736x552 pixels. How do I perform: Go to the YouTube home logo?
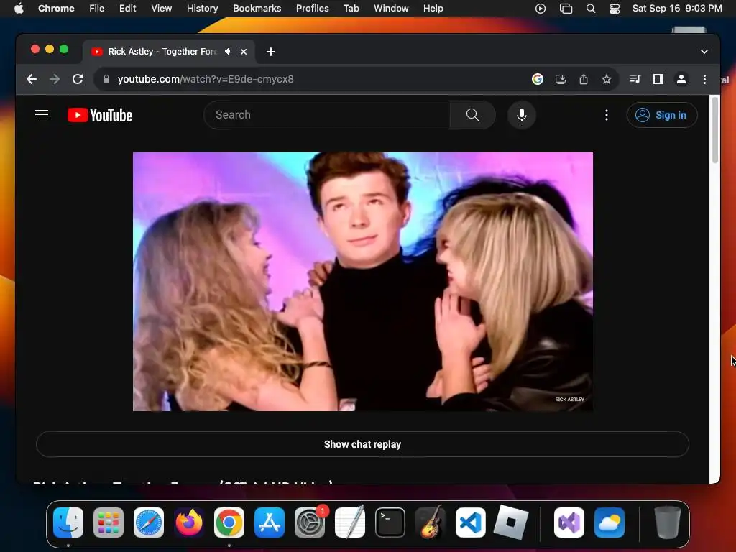100,115
